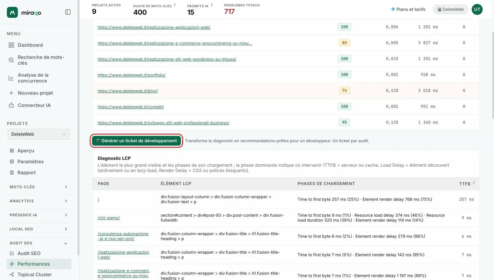The image size is (494, 280).
Task: Open the sviluppo-siti-web-professionali-business link
Action: (x=163, y=123)
